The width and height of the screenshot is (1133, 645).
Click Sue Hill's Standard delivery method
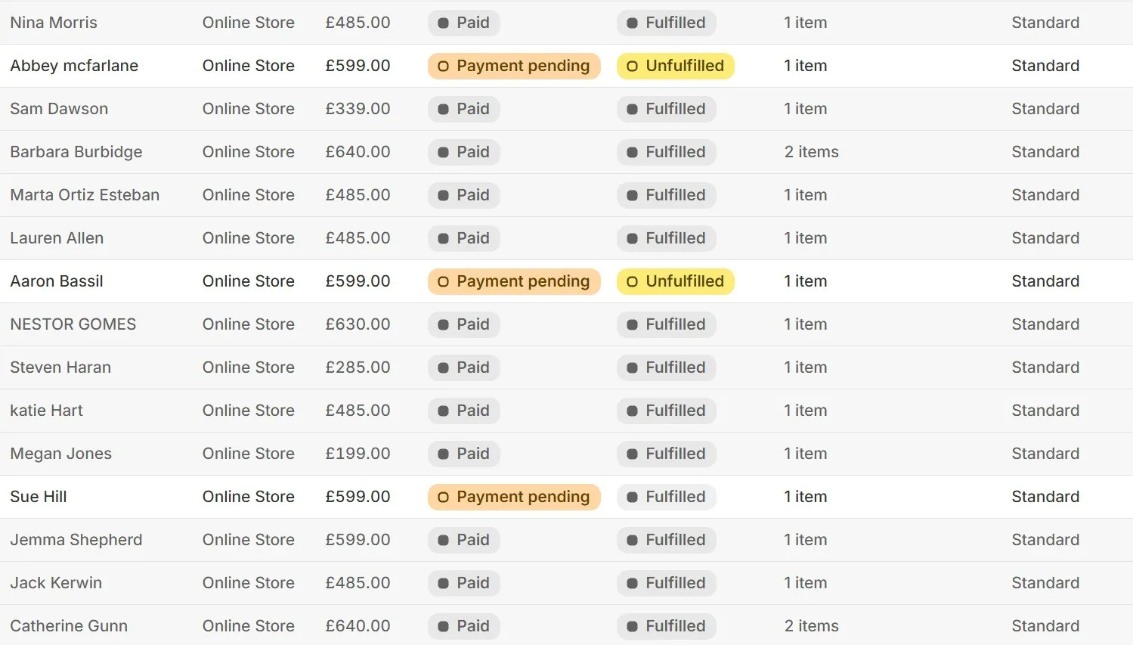coord(1045,497)
